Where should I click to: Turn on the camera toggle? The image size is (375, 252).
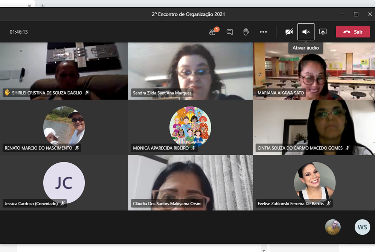[289, 32]
